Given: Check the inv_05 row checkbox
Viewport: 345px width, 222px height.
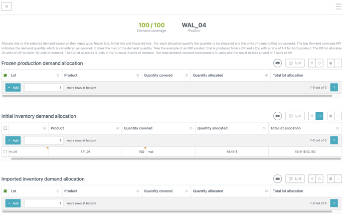Looking at the screenshot, I should tap(6, 151).
